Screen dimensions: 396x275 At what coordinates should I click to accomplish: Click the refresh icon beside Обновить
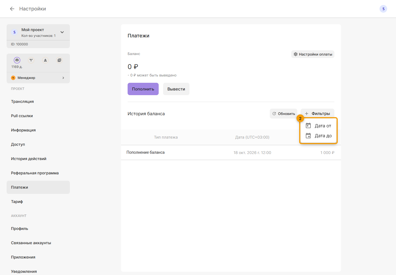(274, 114)
